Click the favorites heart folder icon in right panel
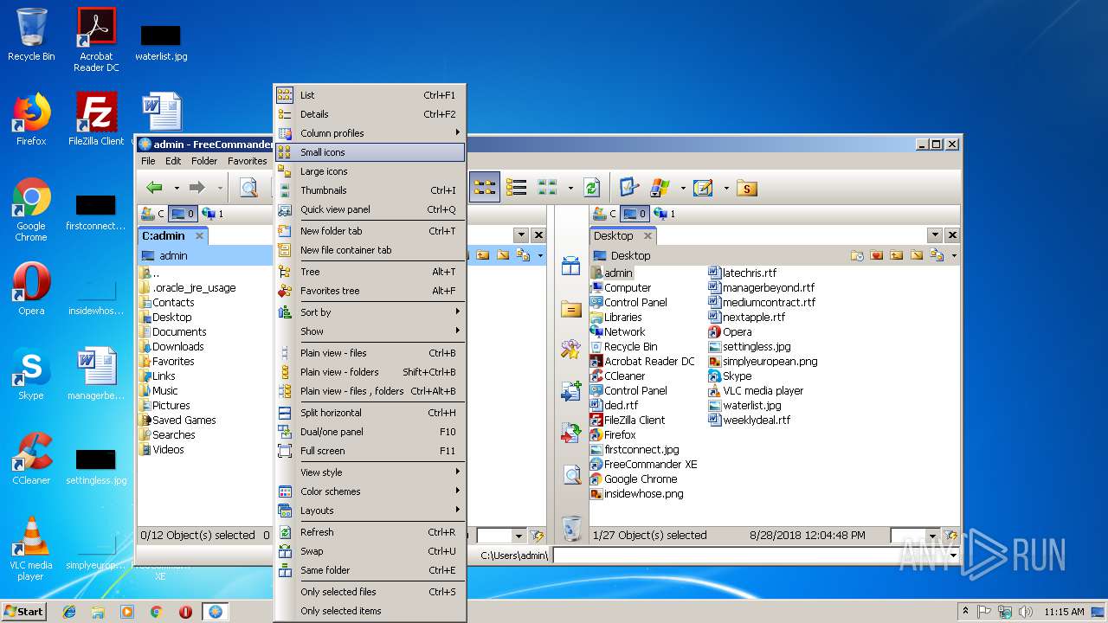1108x623 pixels. point(877,255)
